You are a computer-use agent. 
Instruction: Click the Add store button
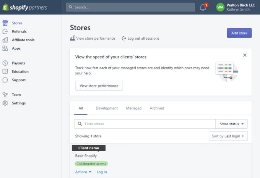(239, 33)
